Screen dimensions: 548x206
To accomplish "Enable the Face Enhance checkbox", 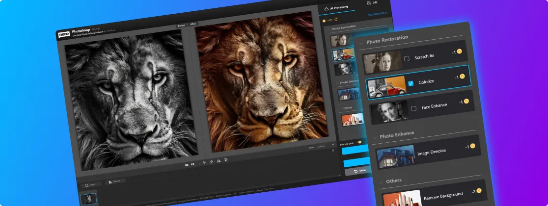I will 414,108.
